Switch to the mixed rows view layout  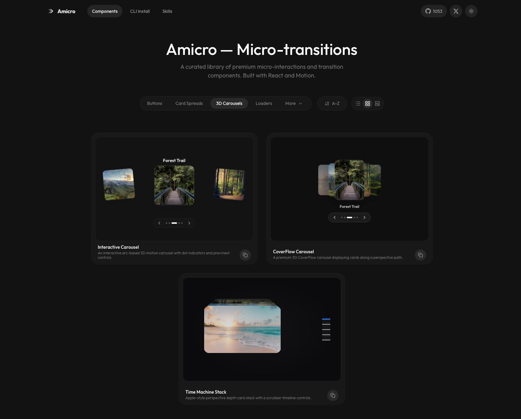click(x=377, y=104)
